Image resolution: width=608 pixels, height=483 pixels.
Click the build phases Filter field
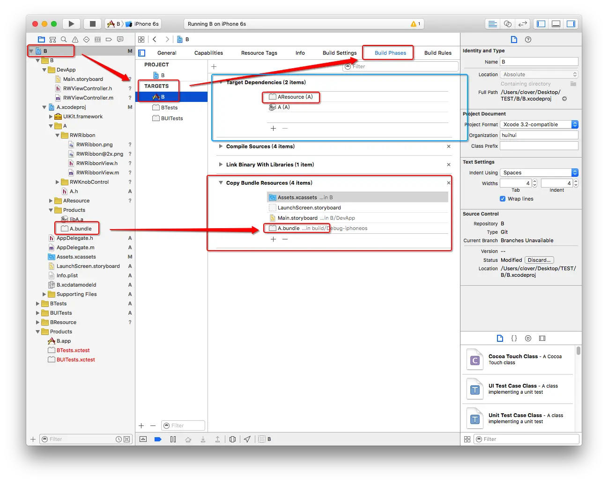[x=400, y=67]
